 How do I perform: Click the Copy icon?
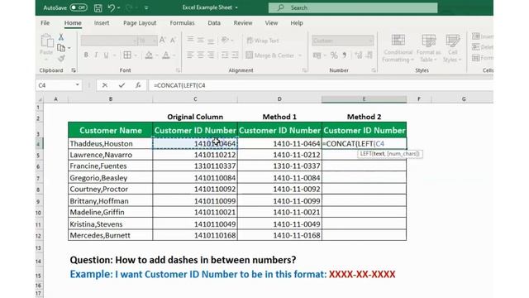click(x=61, y=48)
